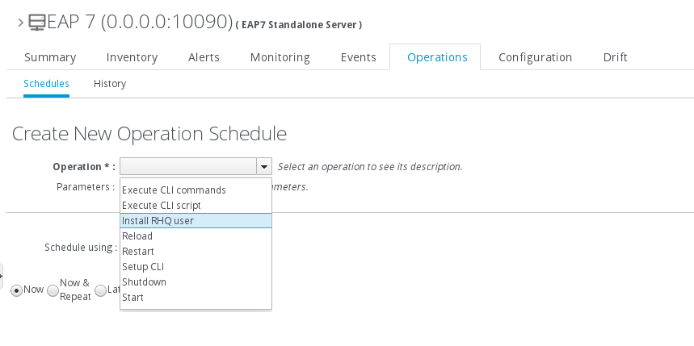Click the EAP 7 server resource icon
This screenshot has height=346, width=694.
tap(36, 23)
